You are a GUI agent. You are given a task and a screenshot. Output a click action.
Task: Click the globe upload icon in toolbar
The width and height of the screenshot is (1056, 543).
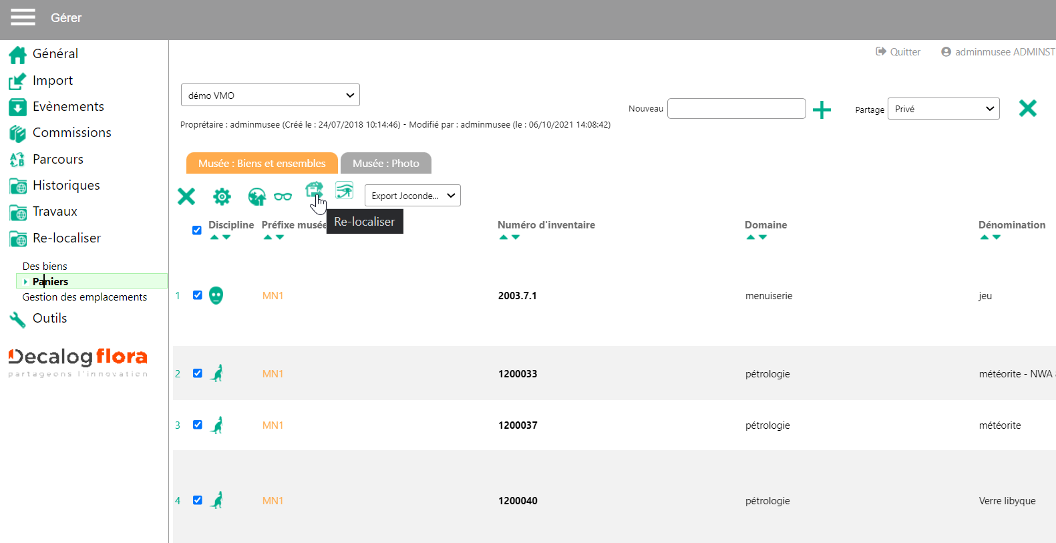(256, 196)
